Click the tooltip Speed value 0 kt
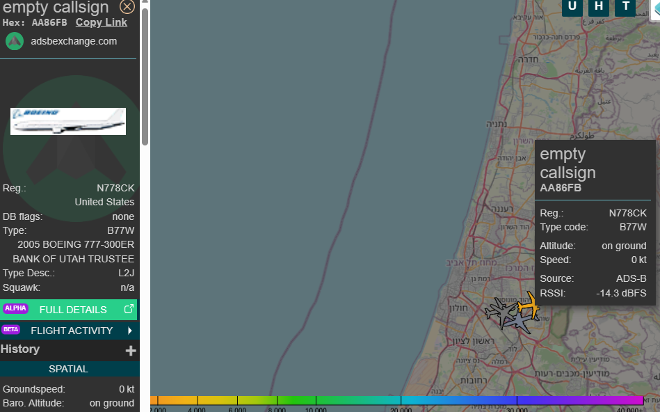The width and height of the screenshot is (660, 412). 639,260
